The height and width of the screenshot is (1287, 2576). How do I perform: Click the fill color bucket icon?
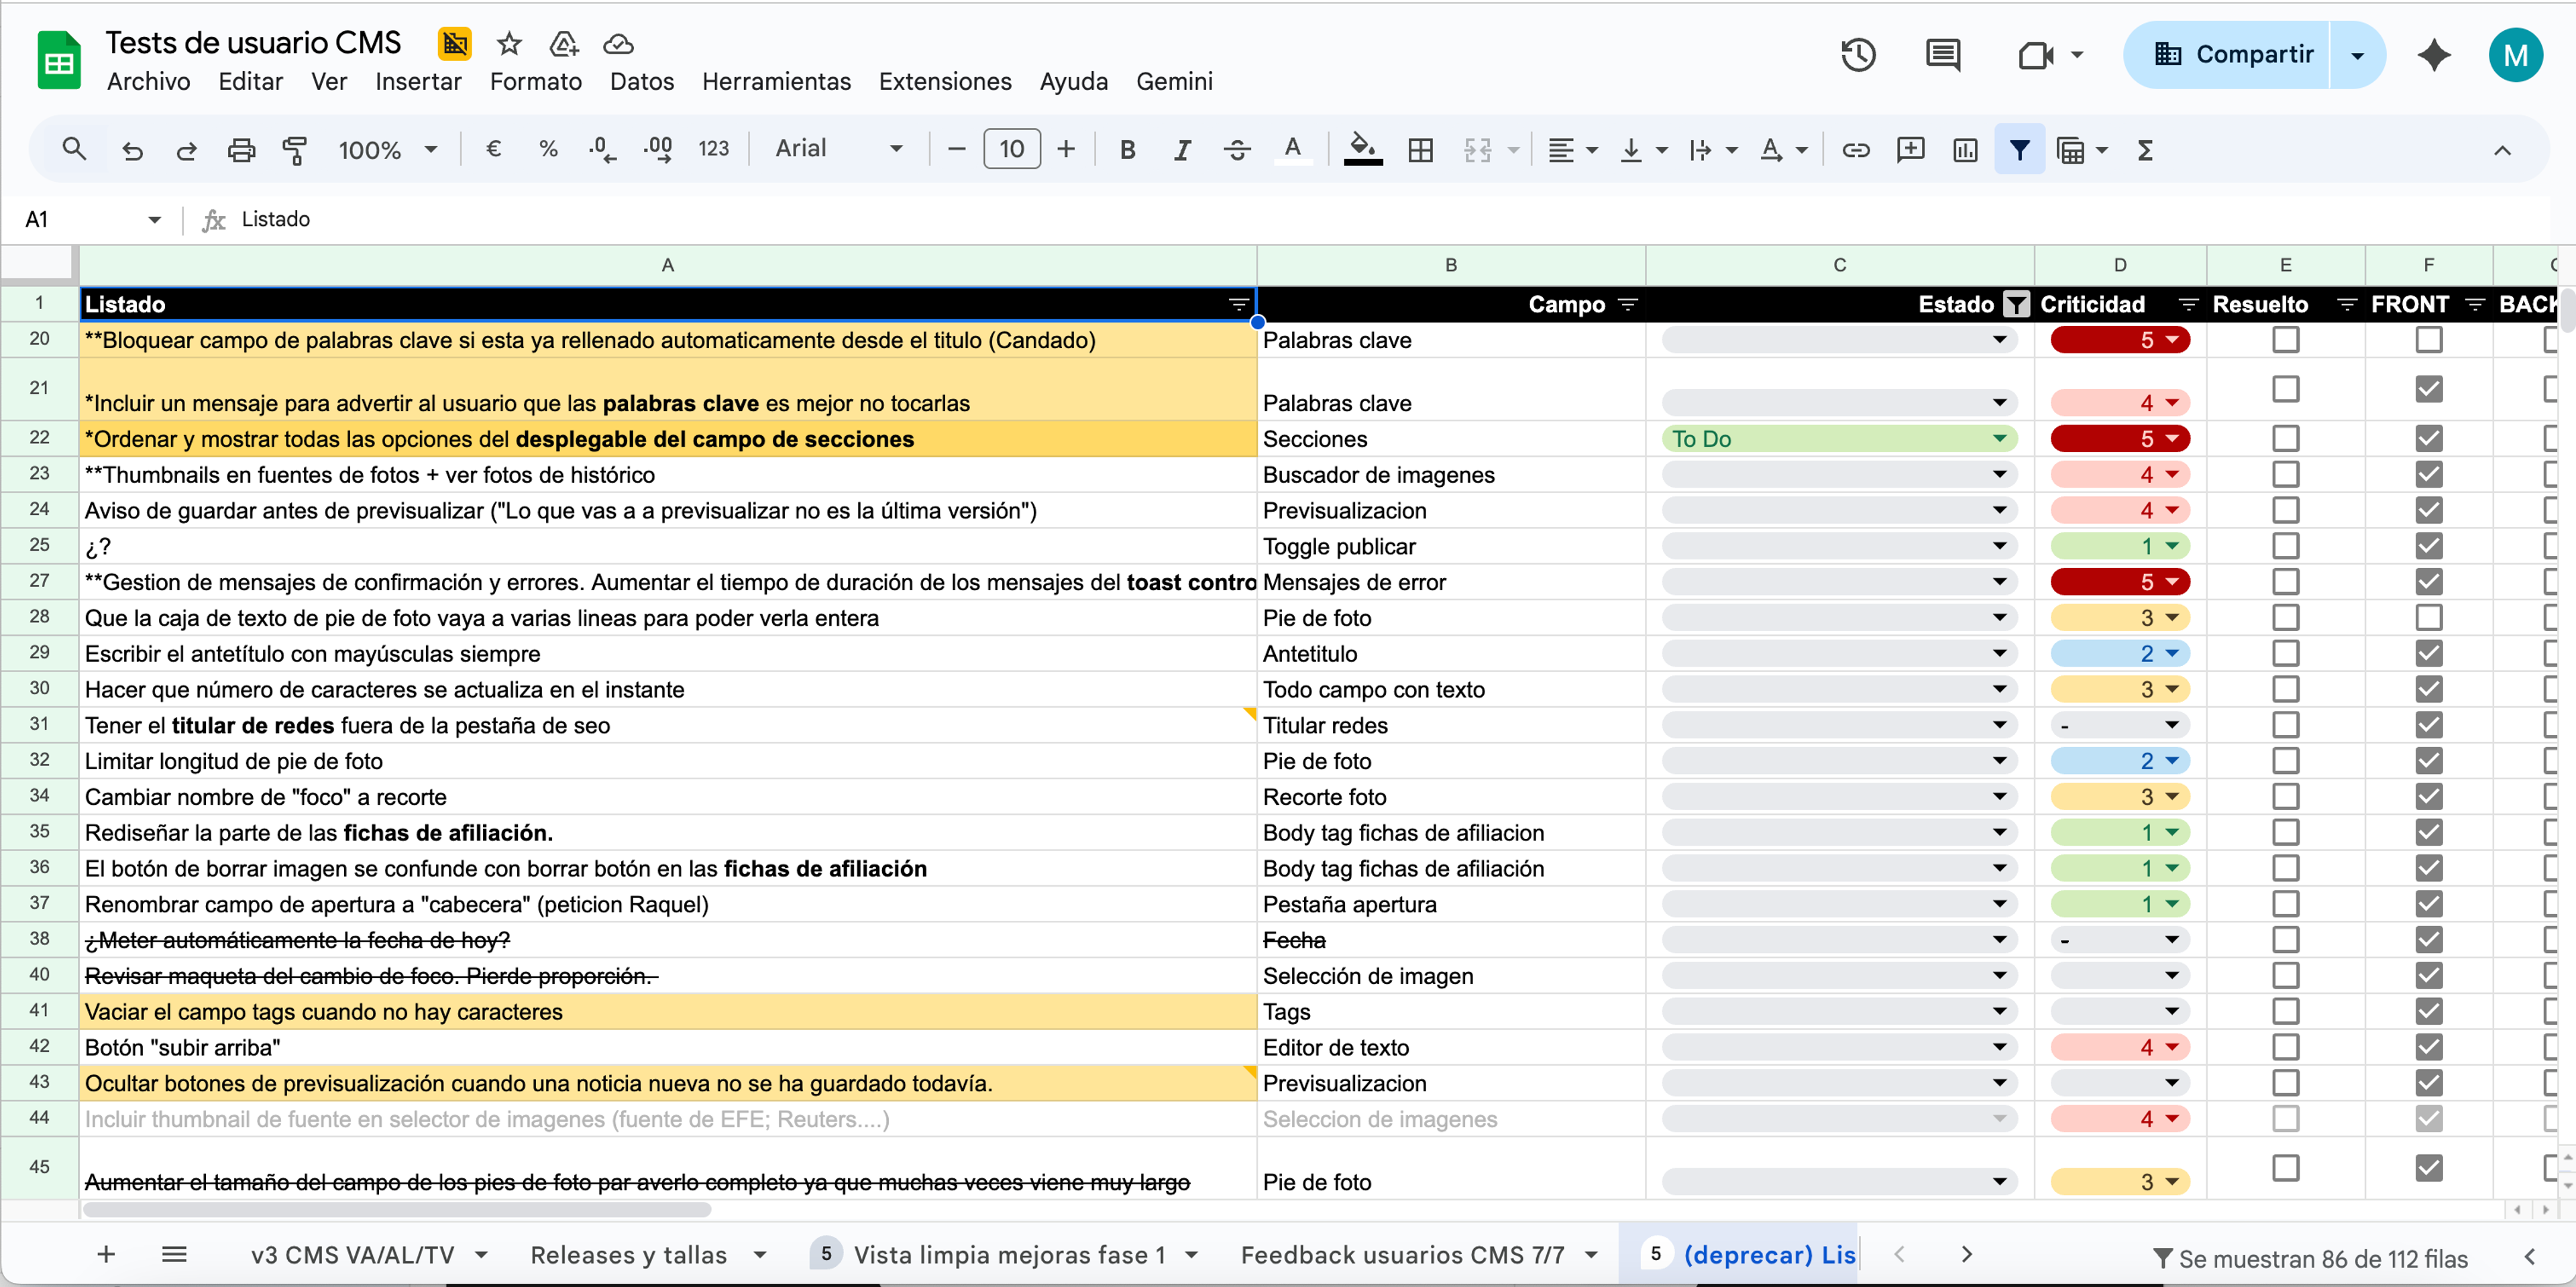click(x=1362, y=150)
